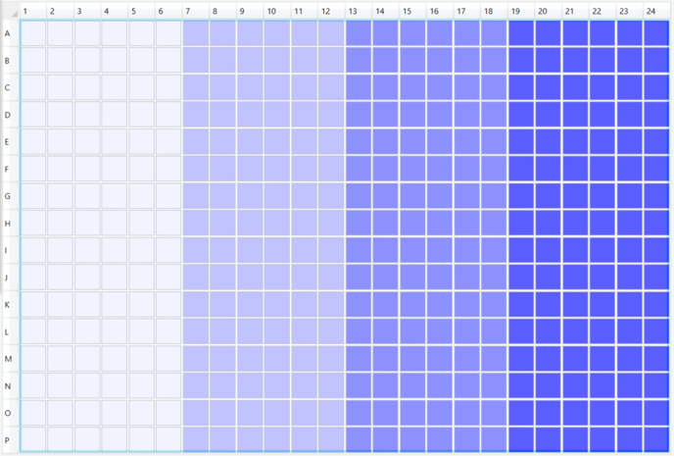Click well M5 in the plate

[141, 358]
